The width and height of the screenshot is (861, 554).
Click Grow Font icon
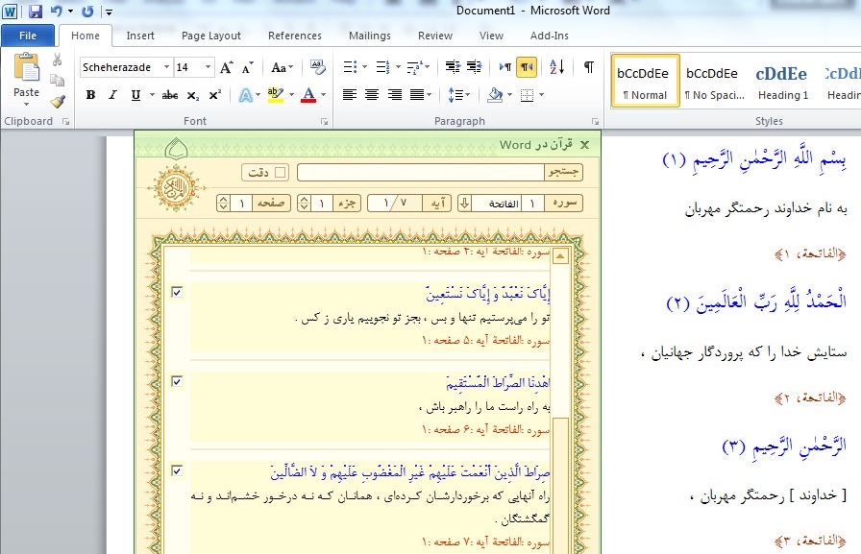pos(226,67)
